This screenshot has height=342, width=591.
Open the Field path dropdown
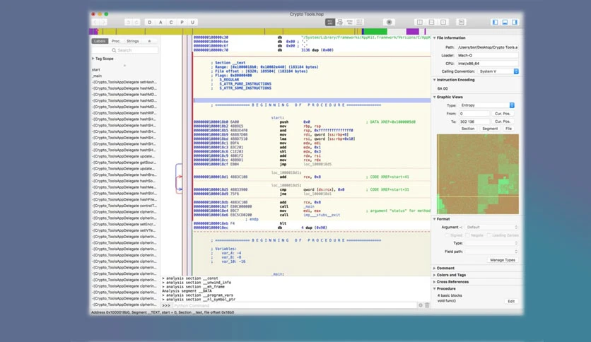tap(491, 252)
